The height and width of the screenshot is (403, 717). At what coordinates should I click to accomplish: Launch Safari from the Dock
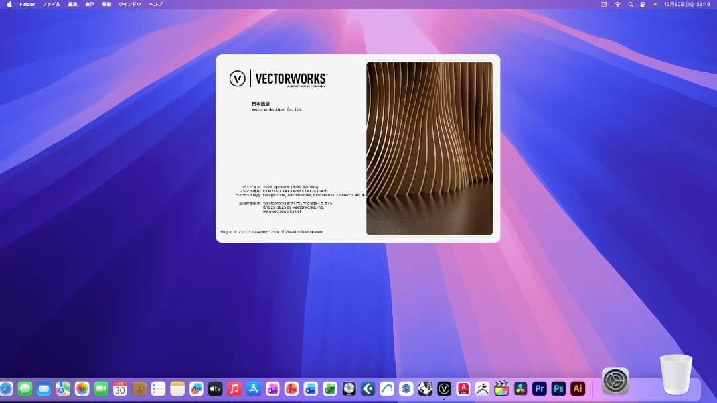click(5, 389)
